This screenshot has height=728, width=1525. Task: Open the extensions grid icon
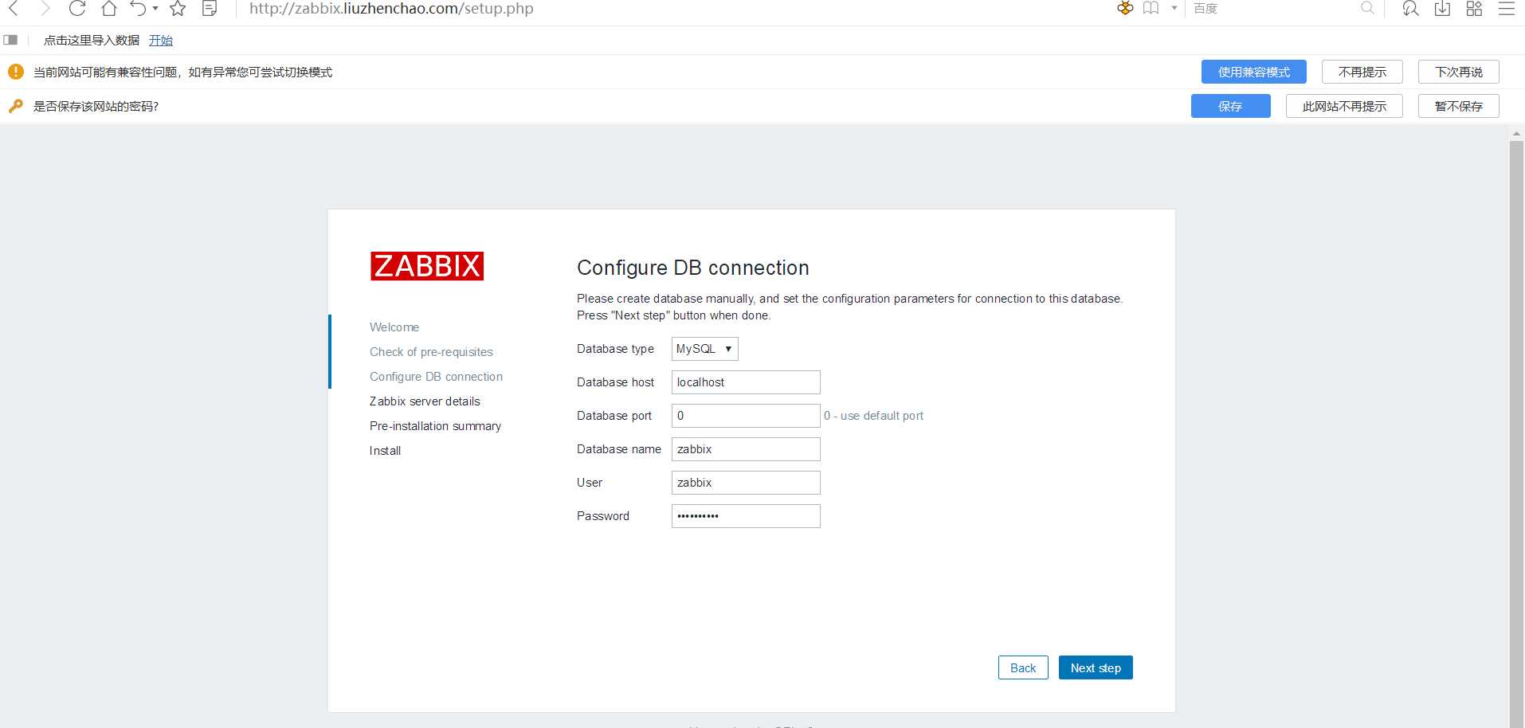1474,9
